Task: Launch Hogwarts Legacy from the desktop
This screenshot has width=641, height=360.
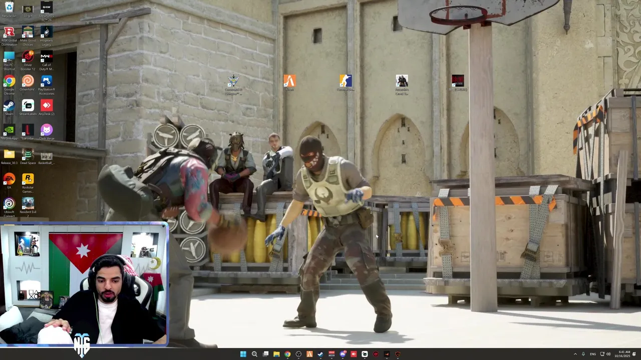Action: coord(46,36)
